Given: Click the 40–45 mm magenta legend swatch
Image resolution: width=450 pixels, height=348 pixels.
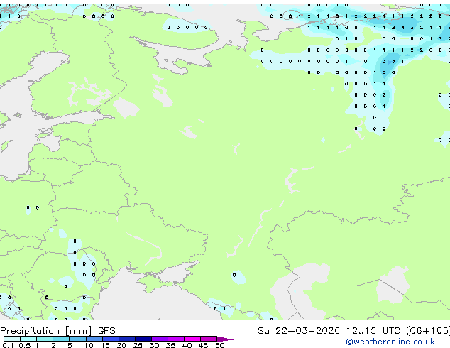Looking at the screenshot, I should (192, 339).
